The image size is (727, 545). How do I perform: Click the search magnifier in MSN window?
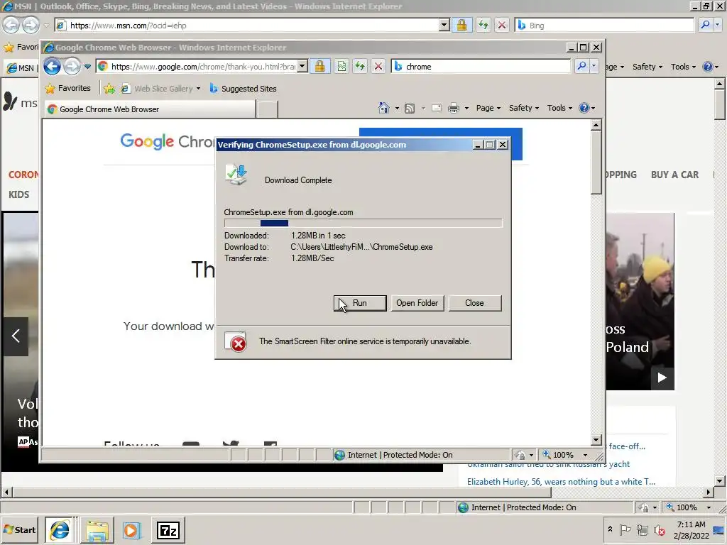[x=705, y=25]
